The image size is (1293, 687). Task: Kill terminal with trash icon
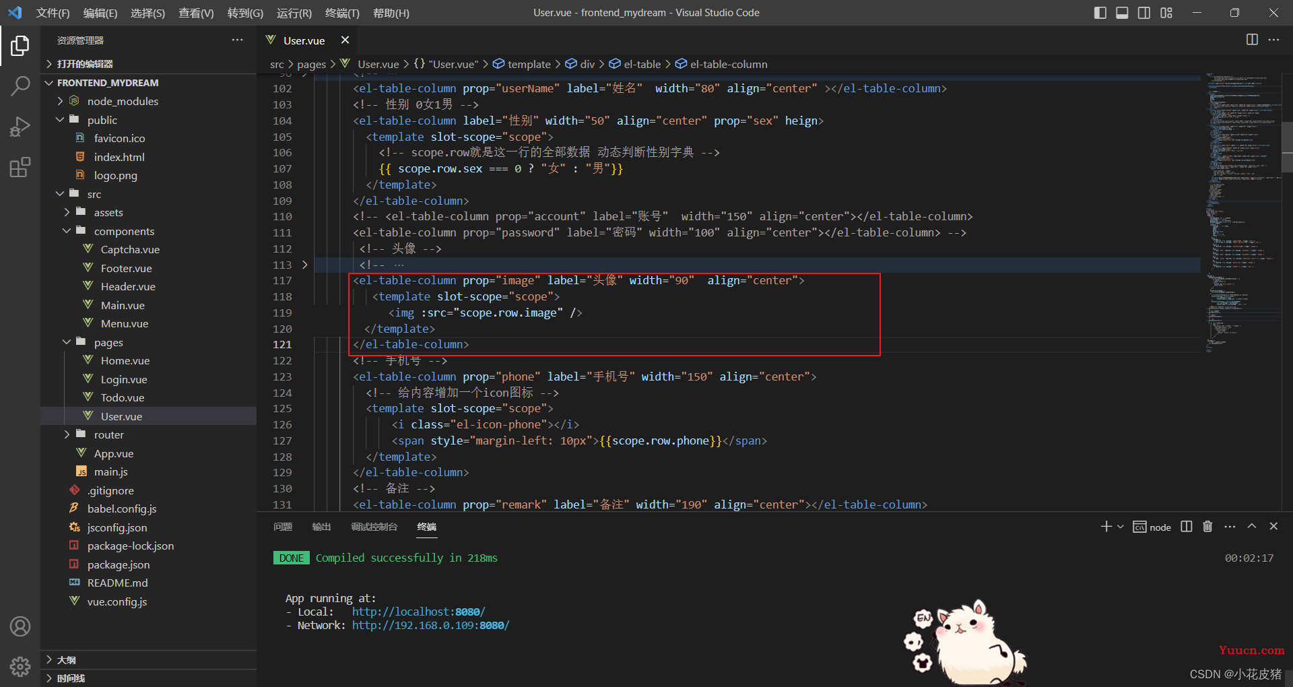1207,526
